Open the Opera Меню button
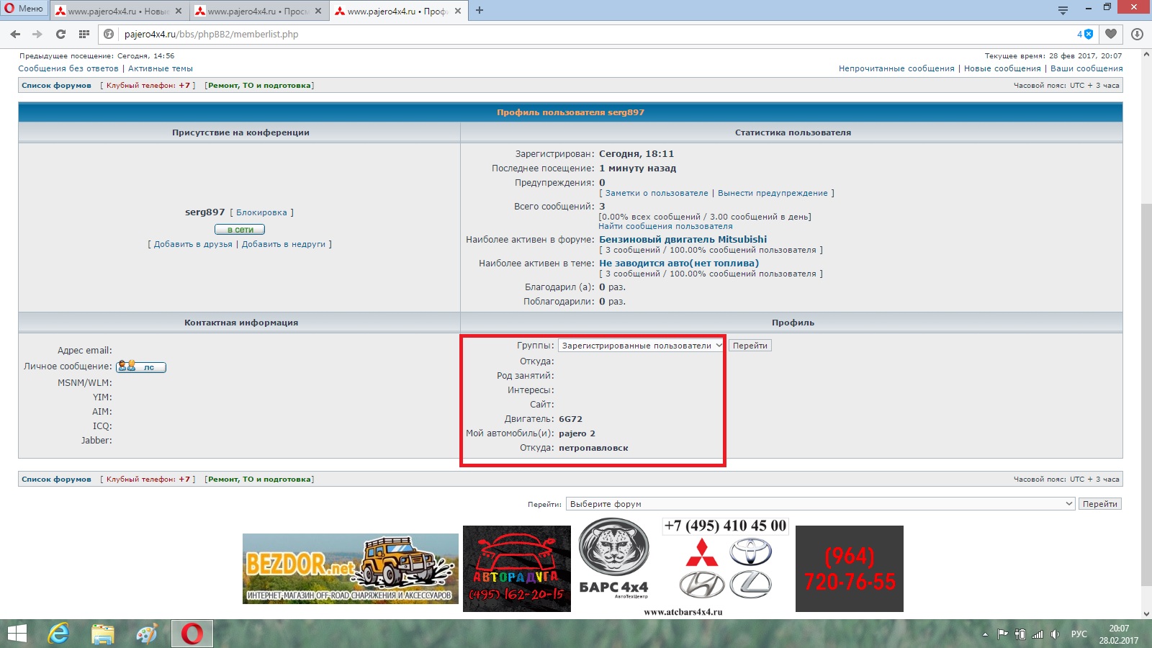Screen dimensions: 1152x648 (24, 9)
